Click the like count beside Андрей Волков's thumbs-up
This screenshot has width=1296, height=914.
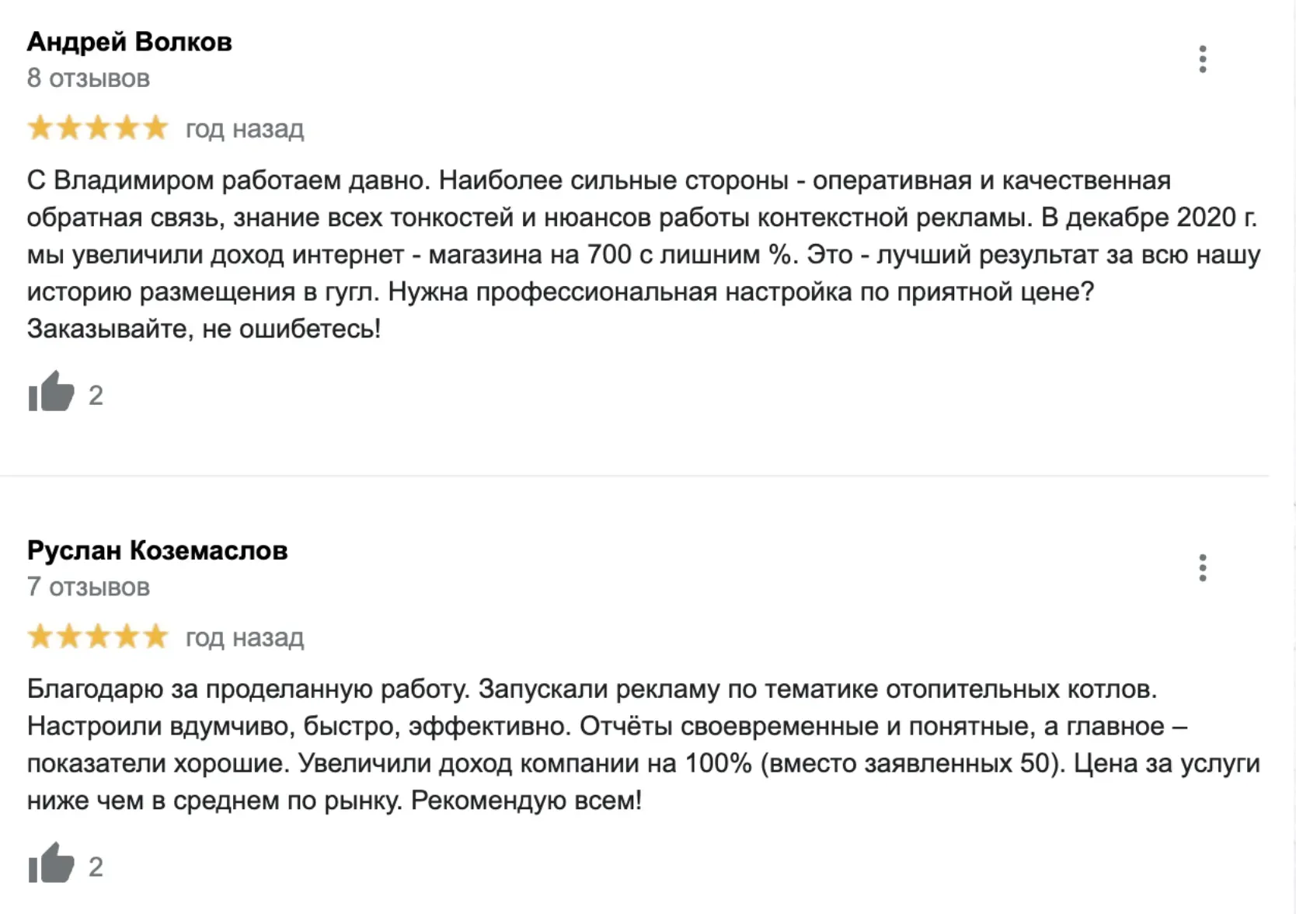tap(96, 396)
